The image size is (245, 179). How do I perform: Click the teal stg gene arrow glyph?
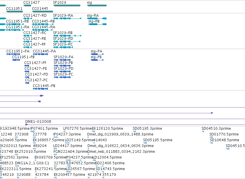97,5
